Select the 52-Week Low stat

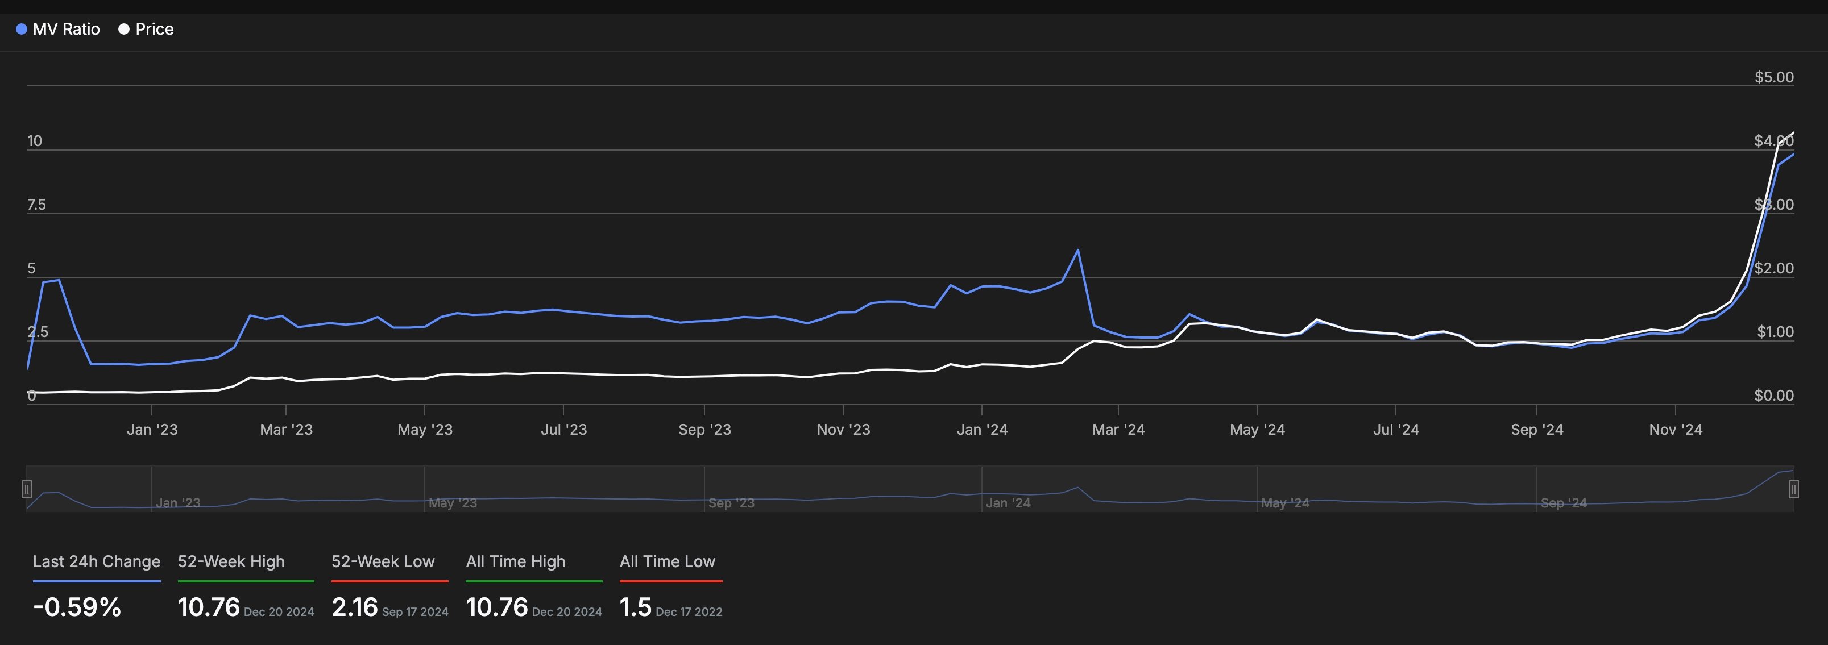pyautogui.click(x=383, y=561)
